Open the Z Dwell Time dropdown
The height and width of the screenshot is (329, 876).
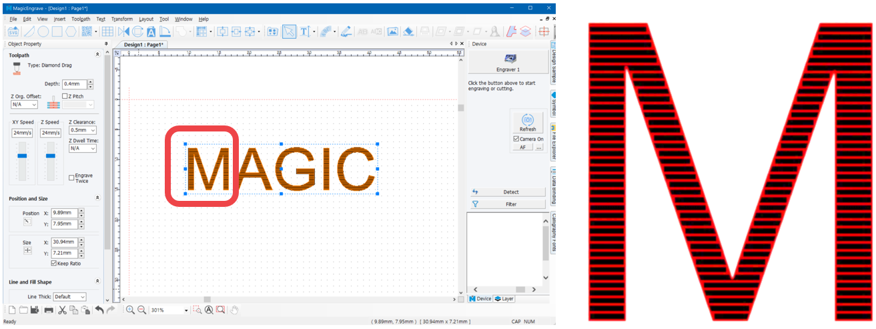point(83,148)
